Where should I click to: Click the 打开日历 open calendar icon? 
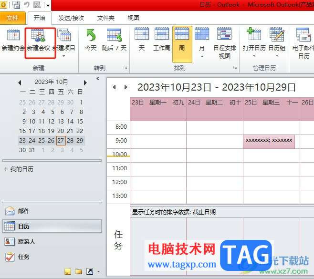(254, 34)
